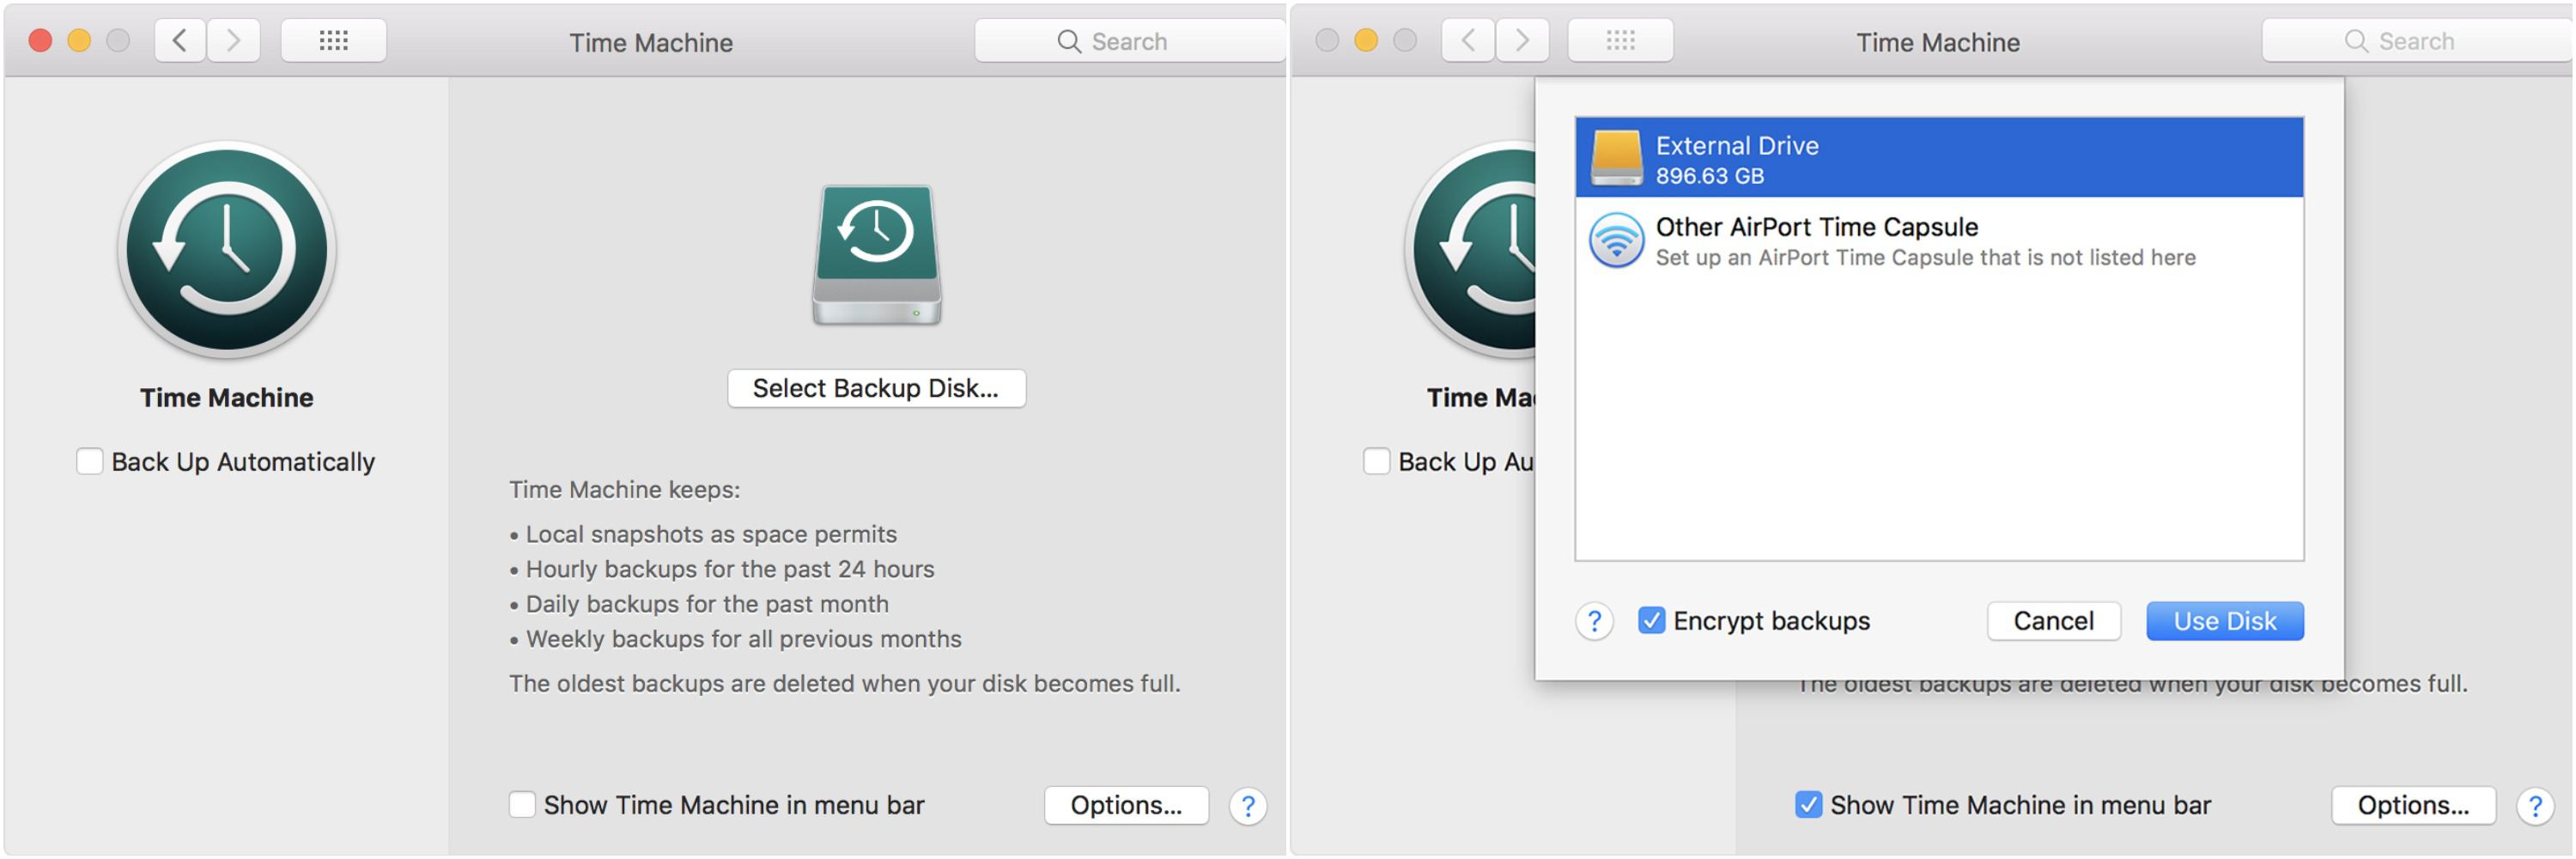
Task: Minimize the right Time Machine window
Action: click(x=1366, y=41)
